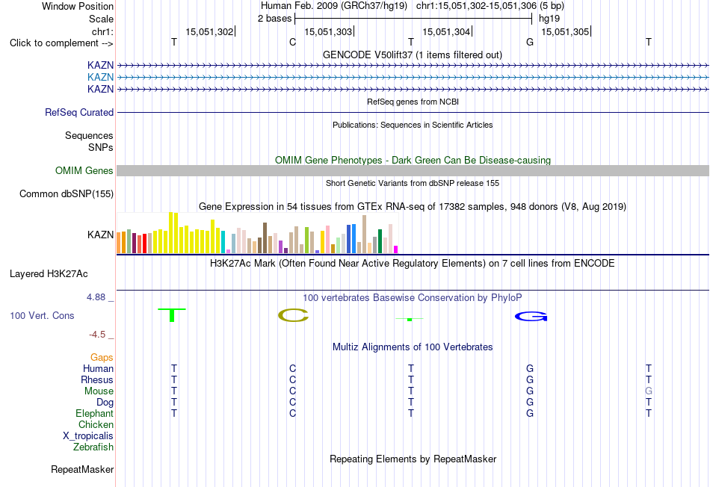Click the gray 'G' mismatch in the Mouse row
Viewport: 710px width, 487px height.
pos(649,391)
